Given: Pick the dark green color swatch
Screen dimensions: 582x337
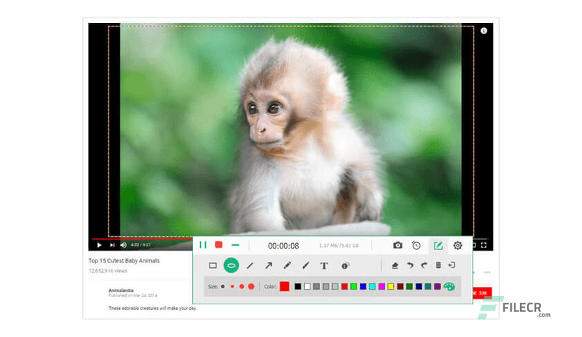Looking at the screenshot, I should [409, 287].
